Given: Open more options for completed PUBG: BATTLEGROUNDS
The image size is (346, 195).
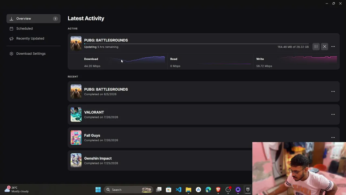Looking at the screenshot, I should [x=333, y=92].
